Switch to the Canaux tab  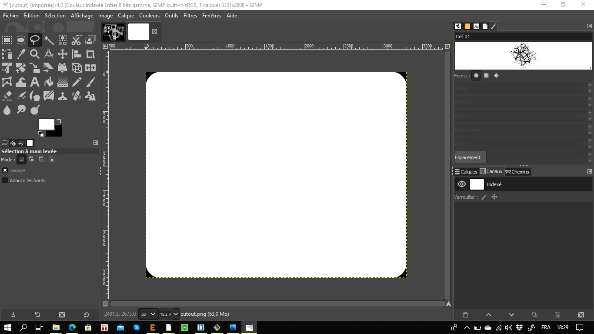point(491,171)
